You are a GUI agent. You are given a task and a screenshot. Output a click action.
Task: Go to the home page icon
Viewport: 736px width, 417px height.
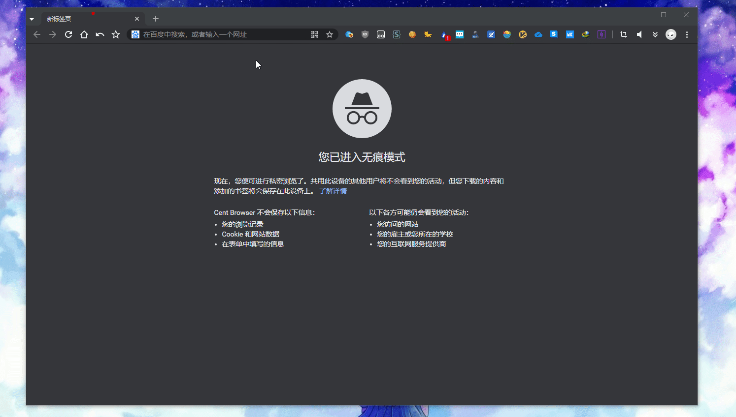[84, 34]
